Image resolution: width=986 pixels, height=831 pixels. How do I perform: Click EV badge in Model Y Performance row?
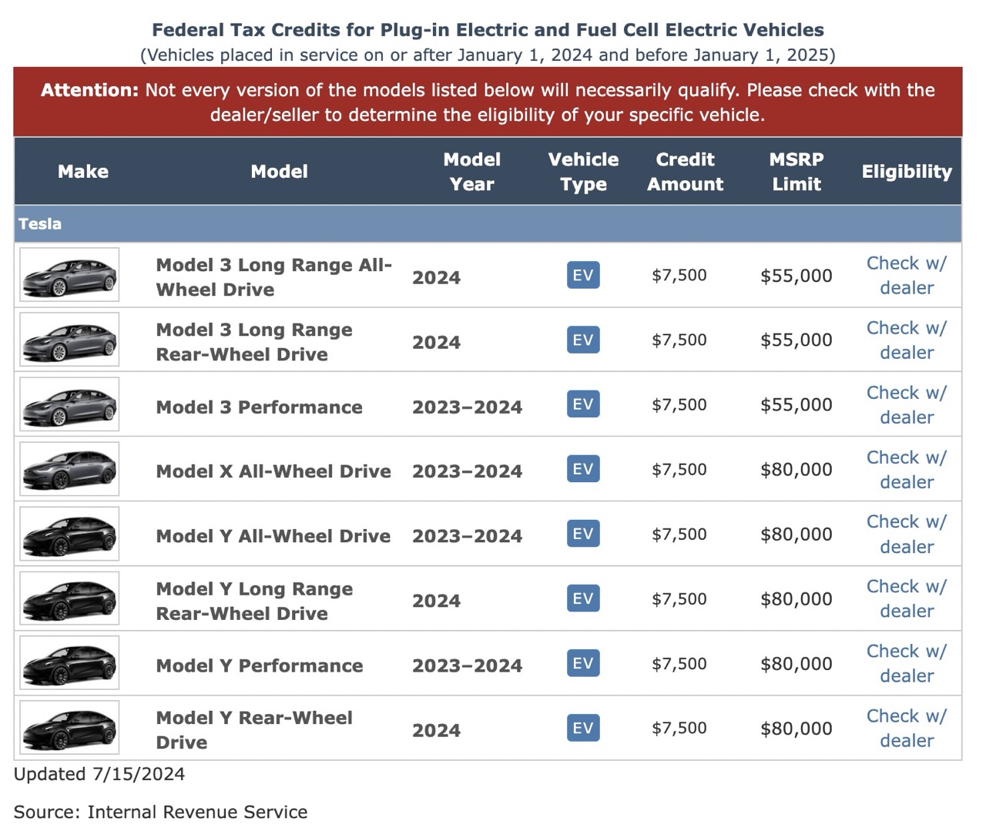click(583, 663)
